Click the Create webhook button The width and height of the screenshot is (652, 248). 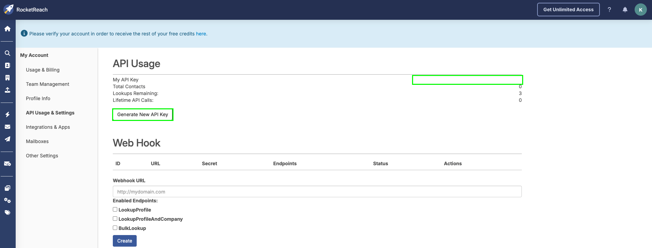(125, 241)
